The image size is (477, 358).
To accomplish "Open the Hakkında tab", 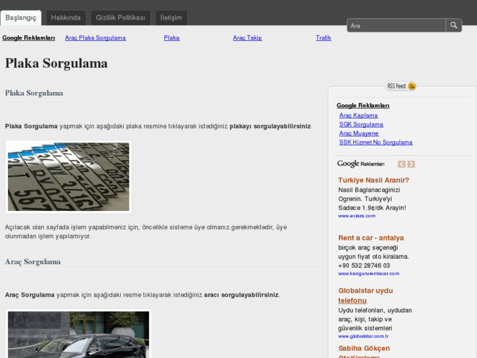I will pyautogui.click(x=66, y=18).
